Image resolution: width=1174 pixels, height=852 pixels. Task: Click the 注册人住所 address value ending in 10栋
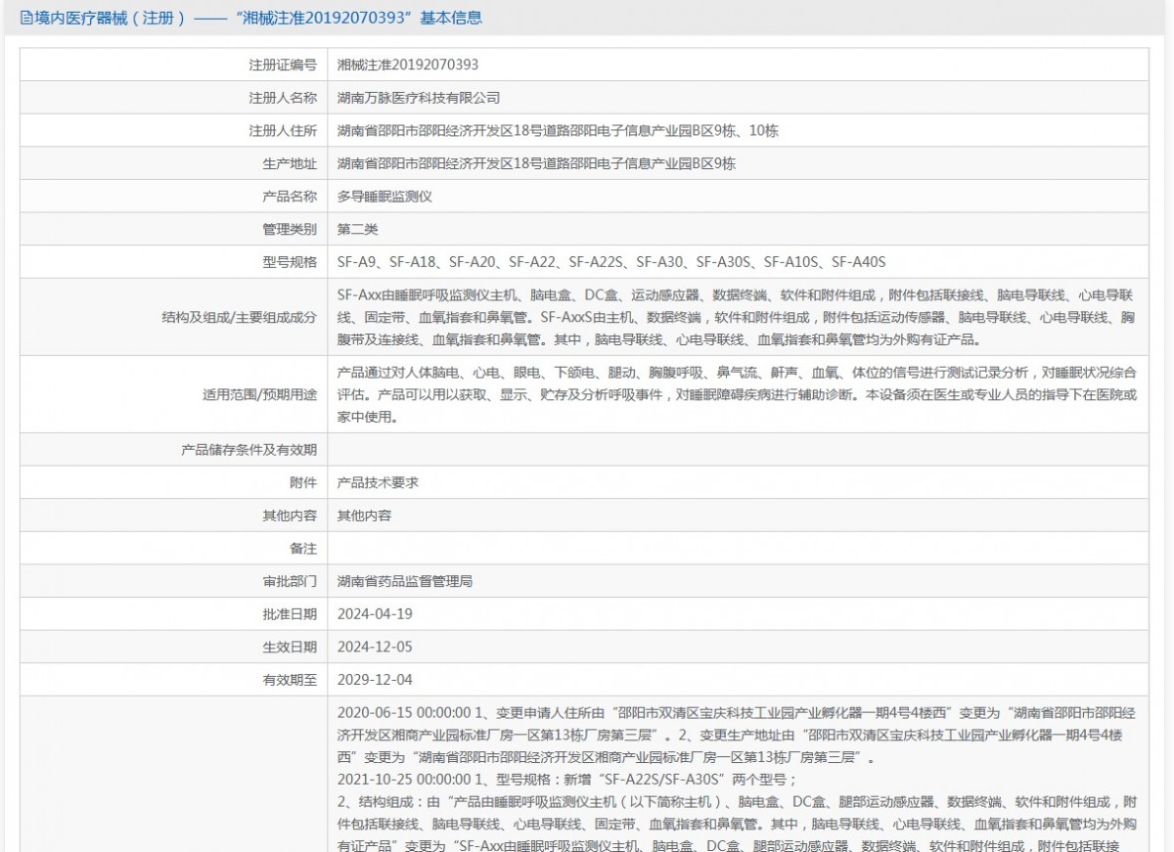(558, 131)
